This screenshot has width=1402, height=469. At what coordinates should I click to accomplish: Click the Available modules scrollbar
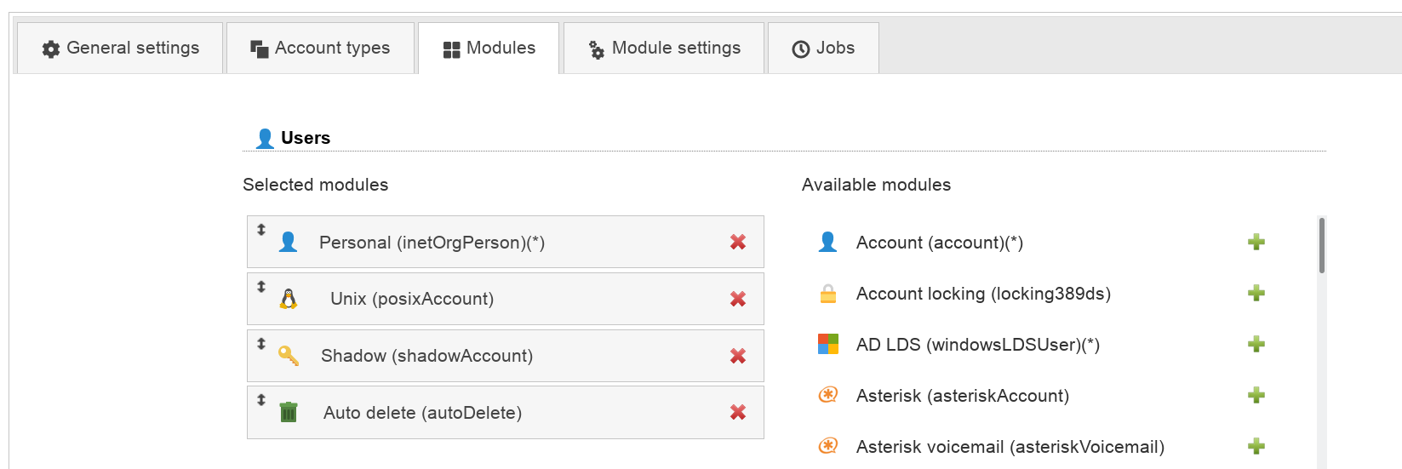pyautogui.click(x=1321, y=246)
